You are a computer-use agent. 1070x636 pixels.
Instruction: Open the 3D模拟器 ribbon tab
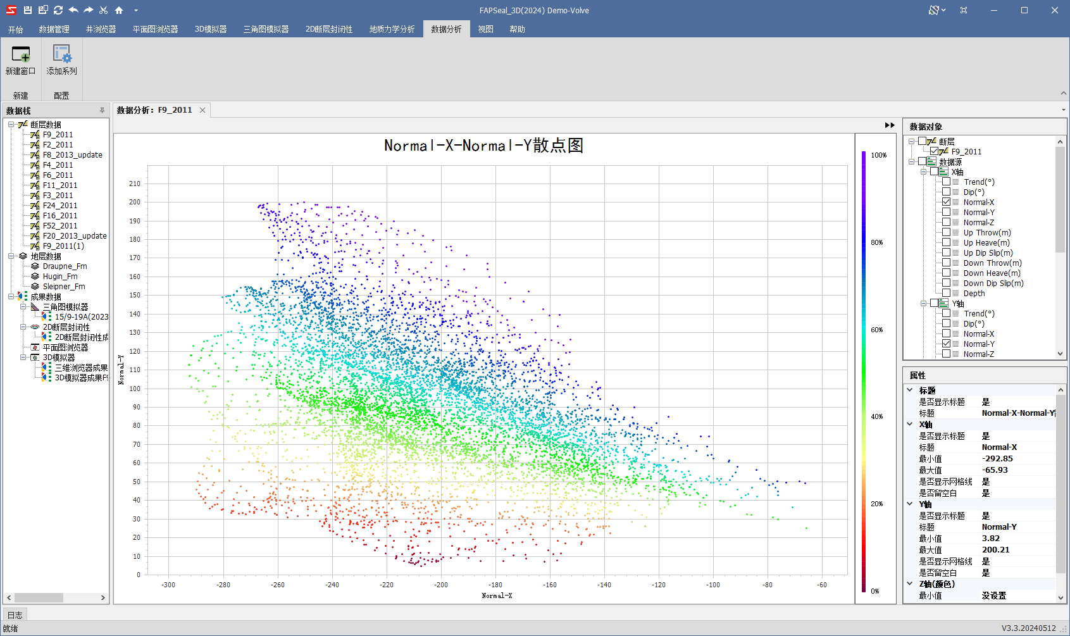[211, 29]
